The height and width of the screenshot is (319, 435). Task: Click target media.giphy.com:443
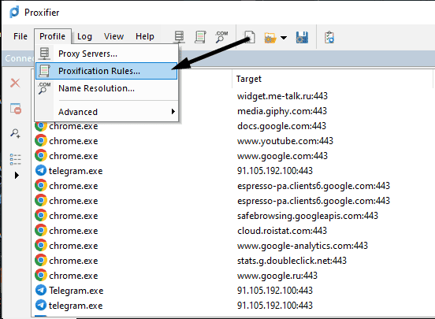[x=282, y=111]
